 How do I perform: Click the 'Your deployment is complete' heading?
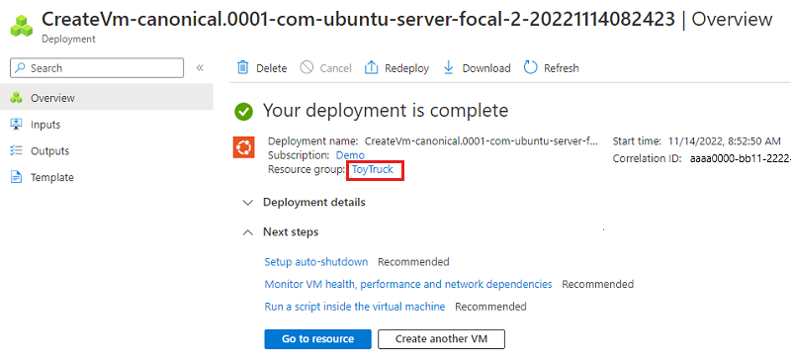click(x=386, y=110)
